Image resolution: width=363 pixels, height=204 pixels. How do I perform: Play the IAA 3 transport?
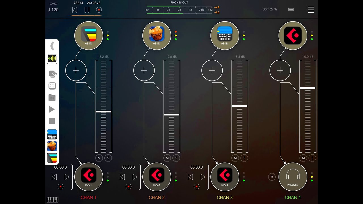click(203, 177)
